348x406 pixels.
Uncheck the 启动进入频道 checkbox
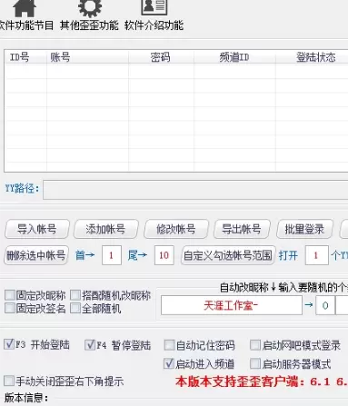click(x=169, y=363)
